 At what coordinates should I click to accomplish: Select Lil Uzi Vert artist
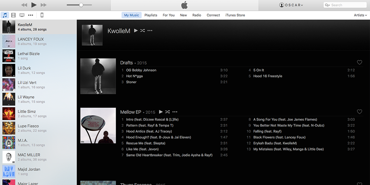point(38,85)
